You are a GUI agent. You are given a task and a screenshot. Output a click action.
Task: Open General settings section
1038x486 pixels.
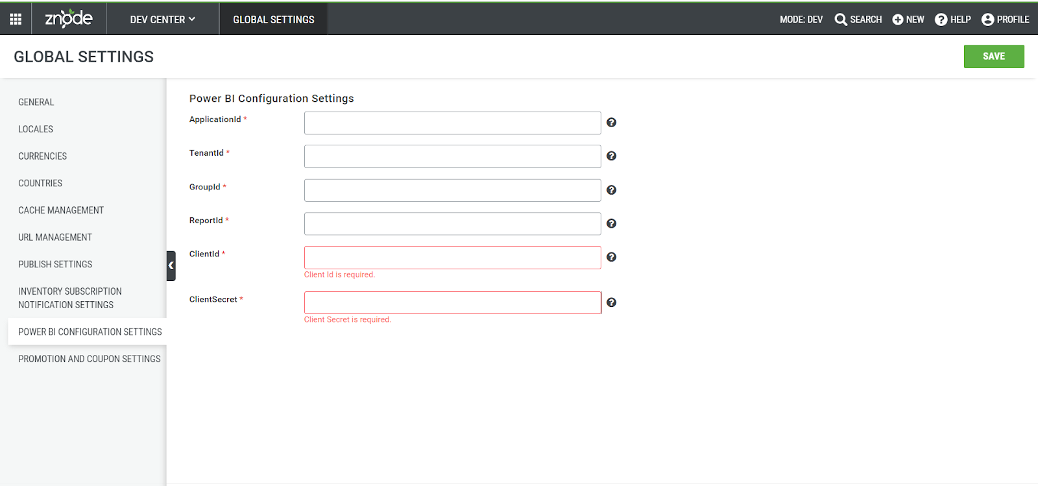tap(36, 102)
